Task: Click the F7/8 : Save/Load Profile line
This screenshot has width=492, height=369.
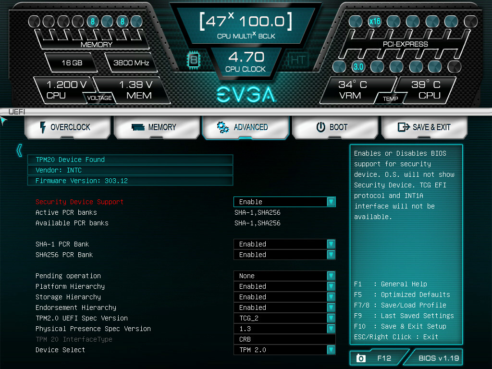Action: pos(400,305)
